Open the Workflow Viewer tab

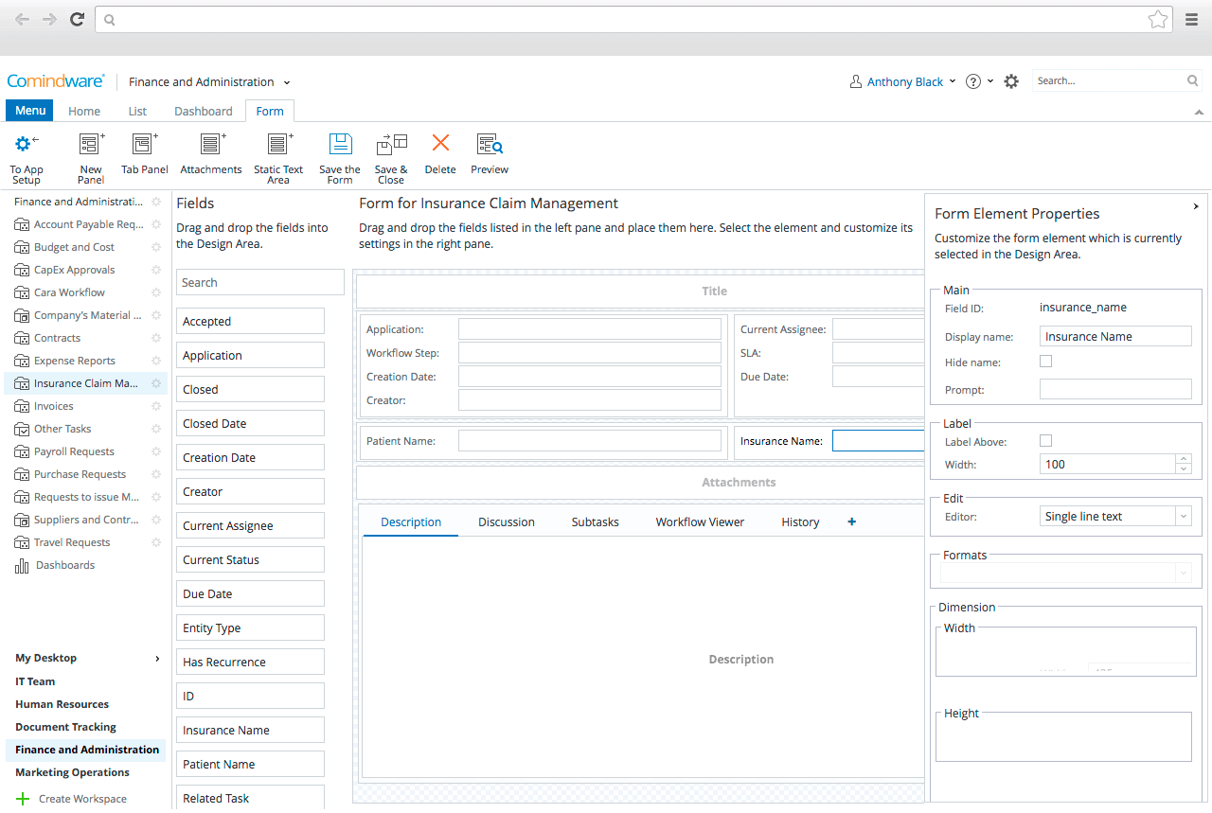[700, 521]
